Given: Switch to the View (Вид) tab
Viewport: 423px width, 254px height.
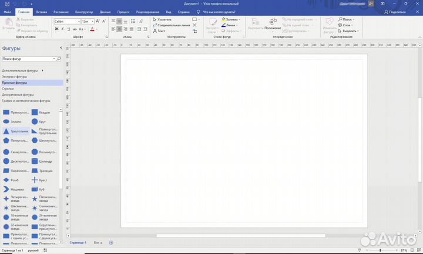Looking at the screenshot, I should (x=169, y=12).
